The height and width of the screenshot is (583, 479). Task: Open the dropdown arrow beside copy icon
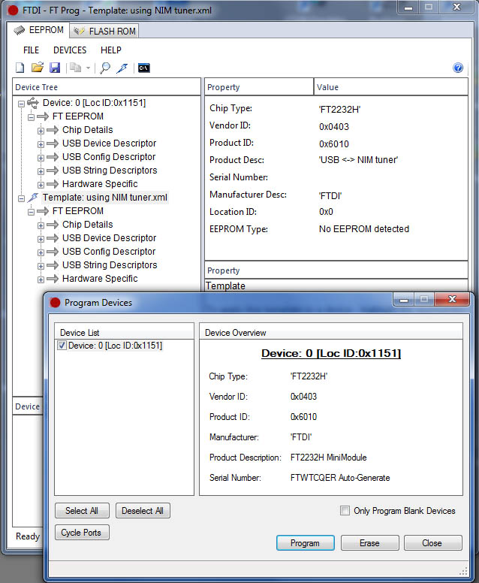point(88,68)
